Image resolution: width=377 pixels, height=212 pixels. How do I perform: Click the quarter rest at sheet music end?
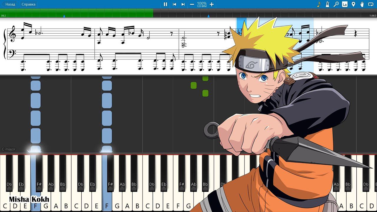click(x=356, y=34)
